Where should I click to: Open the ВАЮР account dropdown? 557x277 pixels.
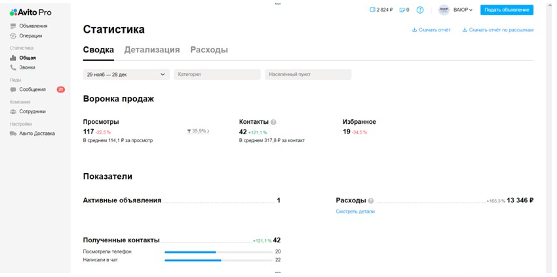click(463, 10)
